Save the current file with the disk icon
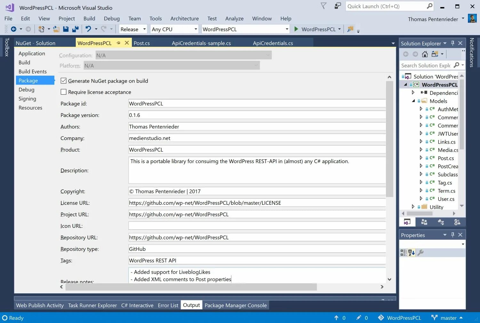This screenshot has height=323, width=480. point(66,29)
